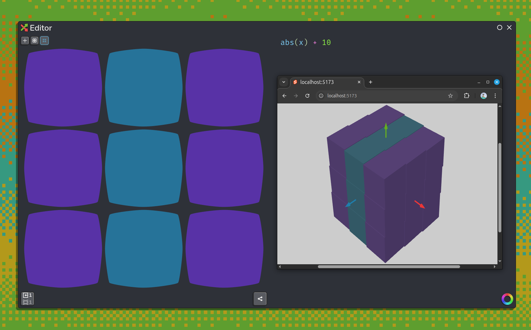Click the browser vertical scrollbar thumb
The image size is (531, 330).
[500, 187]
